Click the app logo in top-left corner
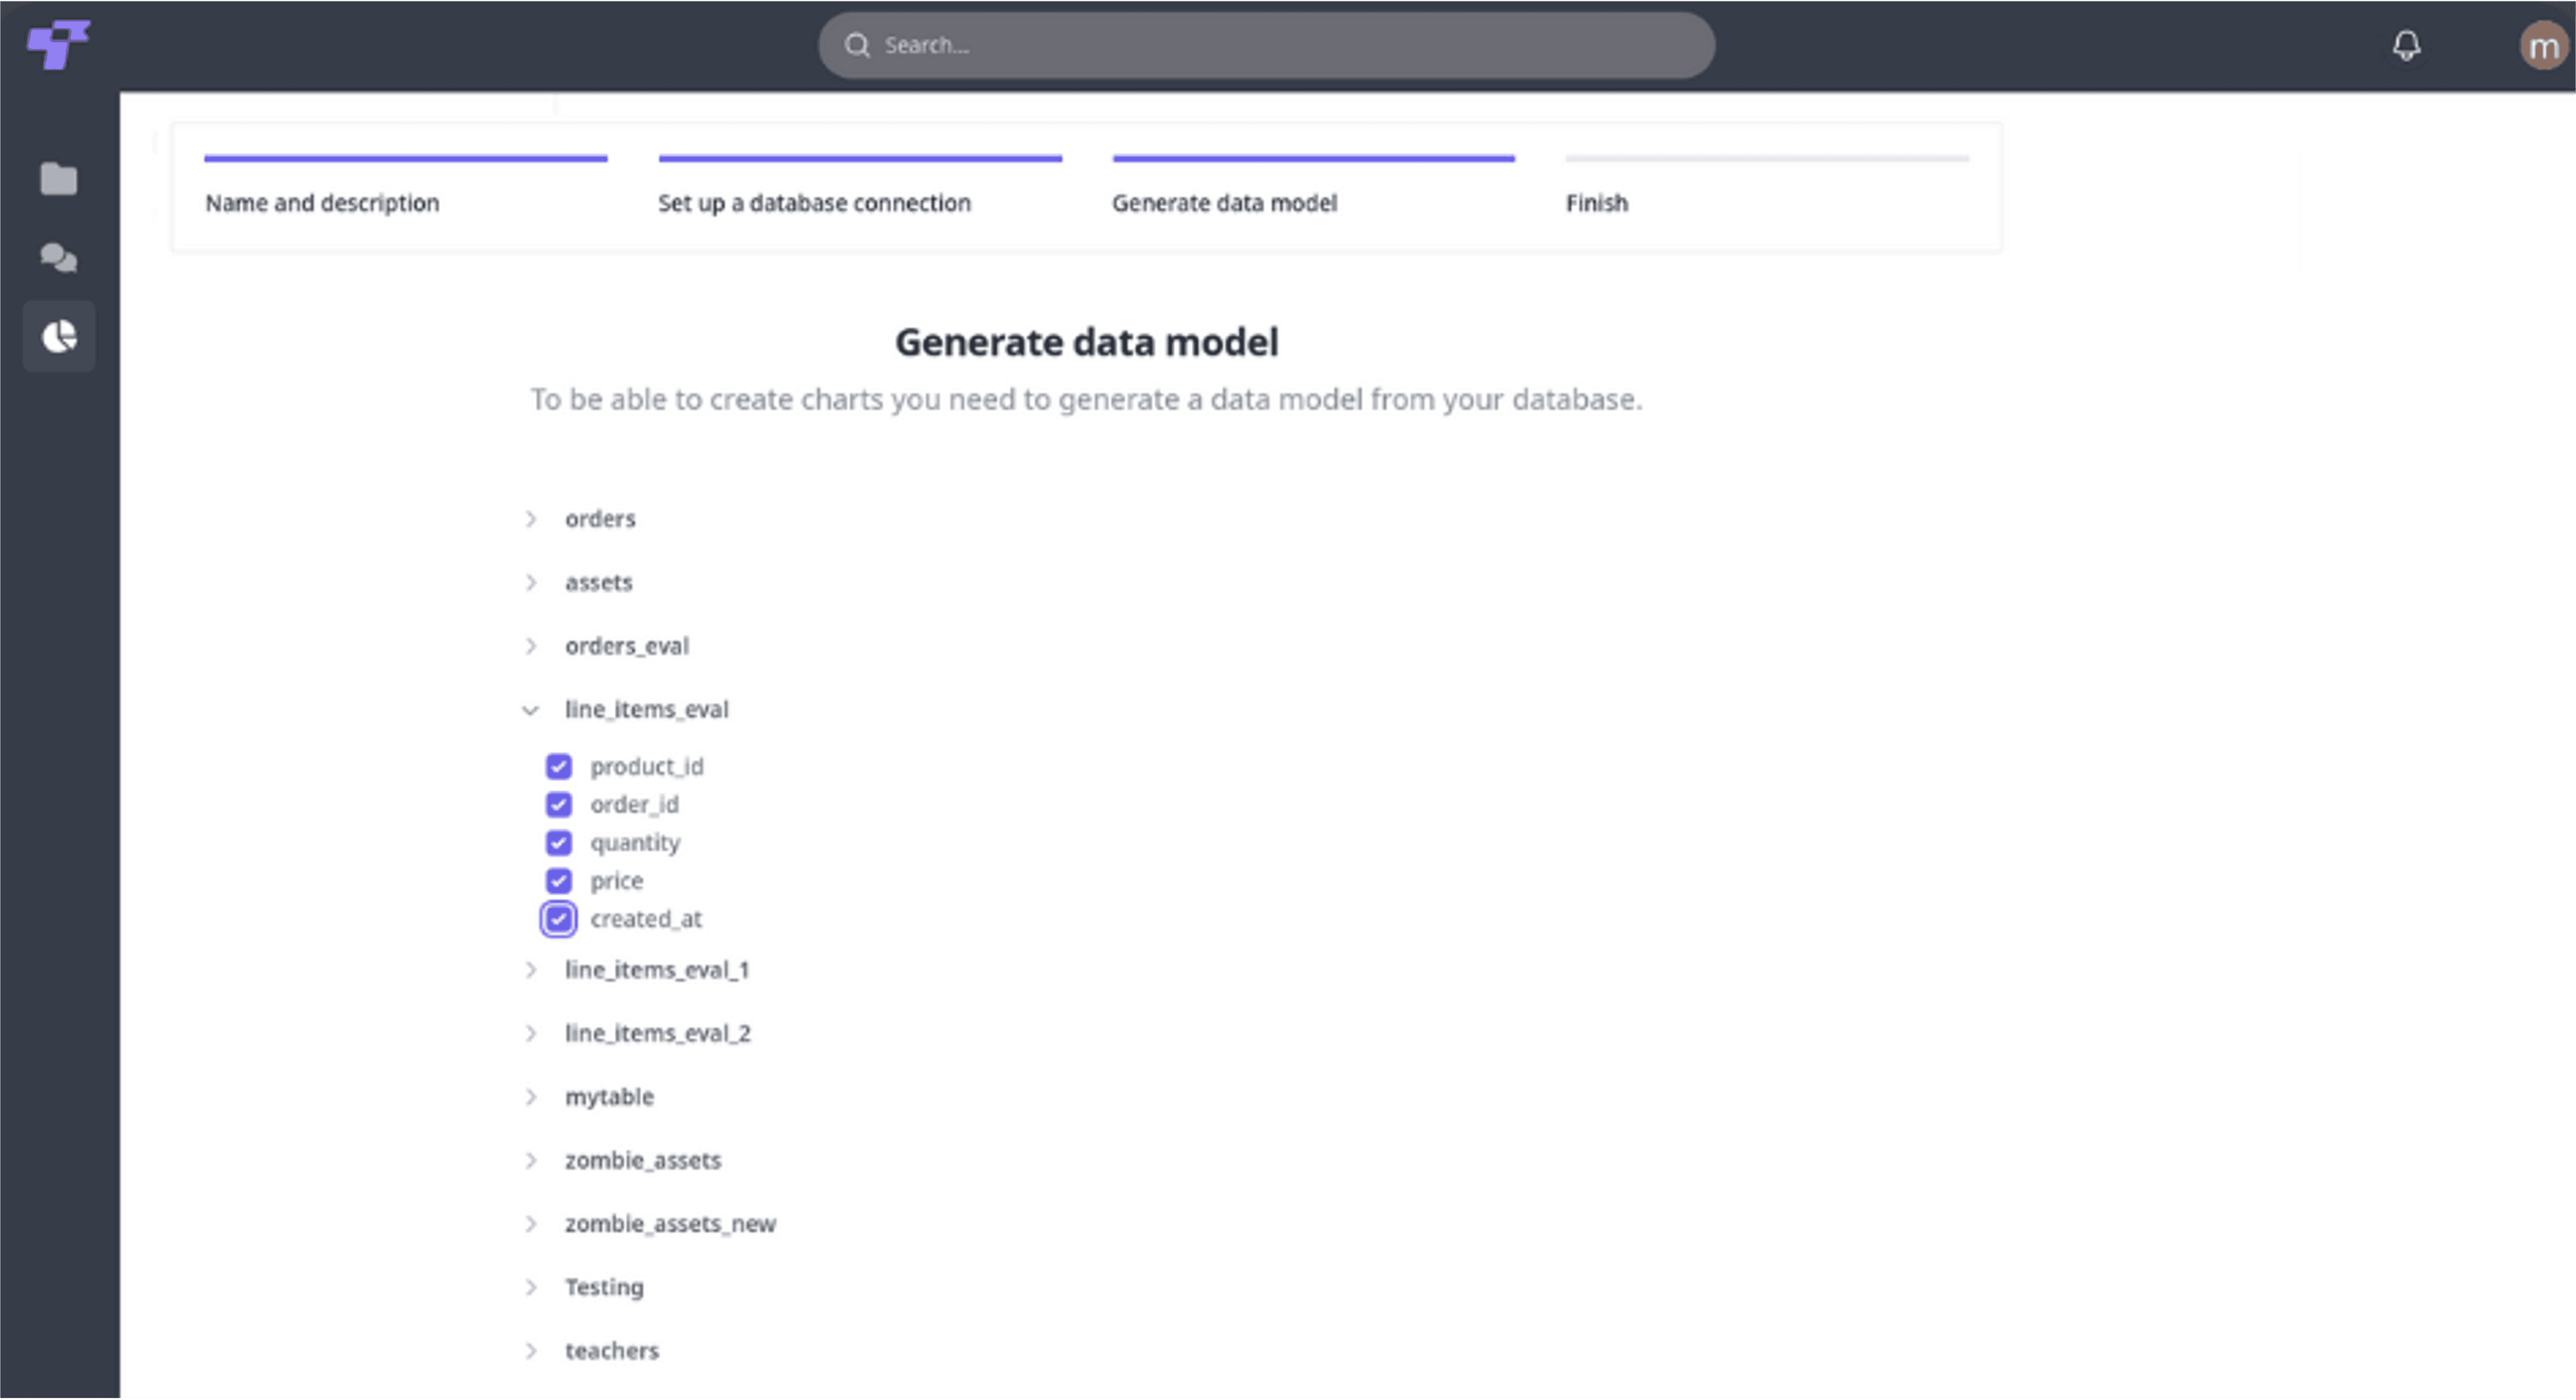This screenshot has width=2576, height=1400. pyautogui.click(x=57, y=45)
